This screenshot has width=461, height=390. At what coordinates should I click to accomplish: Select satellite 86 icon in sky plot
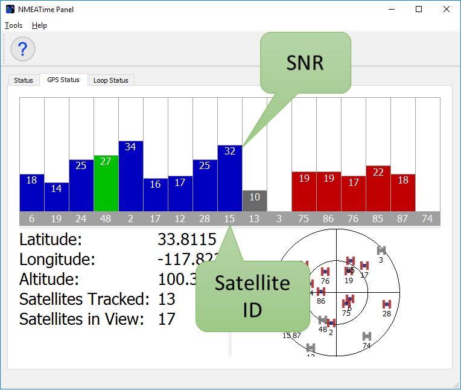[321, 292]
